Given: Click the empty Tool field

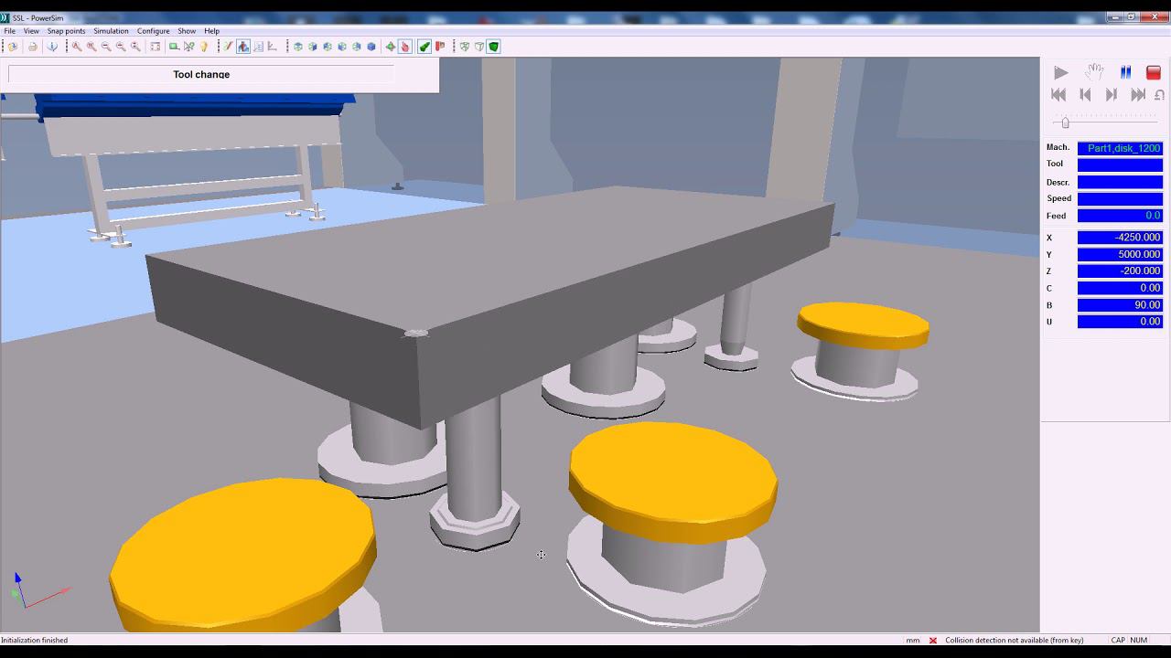Looking at the screenshot, I should click(x=1120, y=164).
